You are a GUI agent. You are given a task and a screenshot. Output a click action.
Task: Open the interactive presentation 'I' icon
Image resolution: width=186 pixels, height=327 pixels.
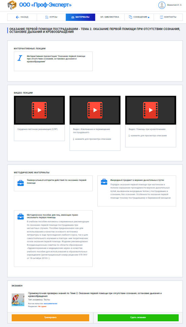point(20,58)
